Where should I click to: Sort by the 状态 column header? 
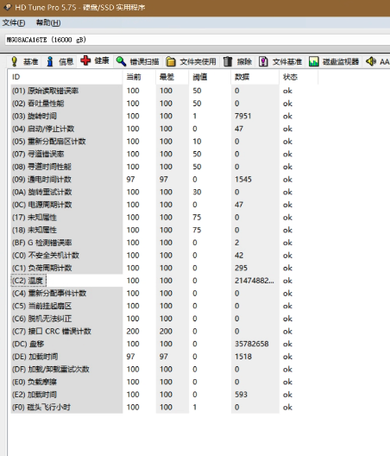(x=299, y=77)
